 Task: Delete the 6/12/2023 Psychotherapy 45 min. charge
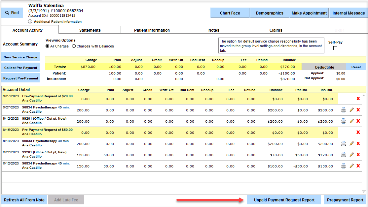pyautogui.click(x=358, y=166)
